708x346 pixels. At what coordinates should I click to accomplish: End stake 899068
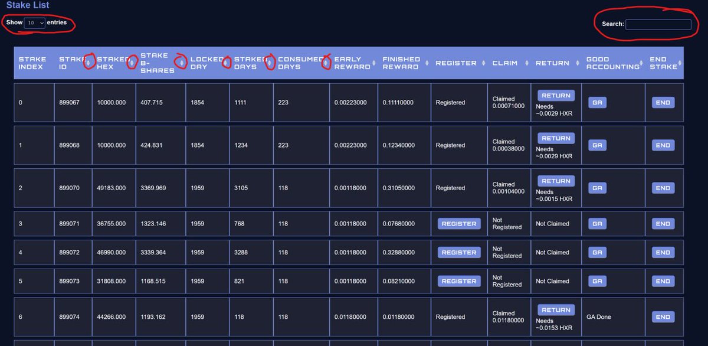[663, 145]
